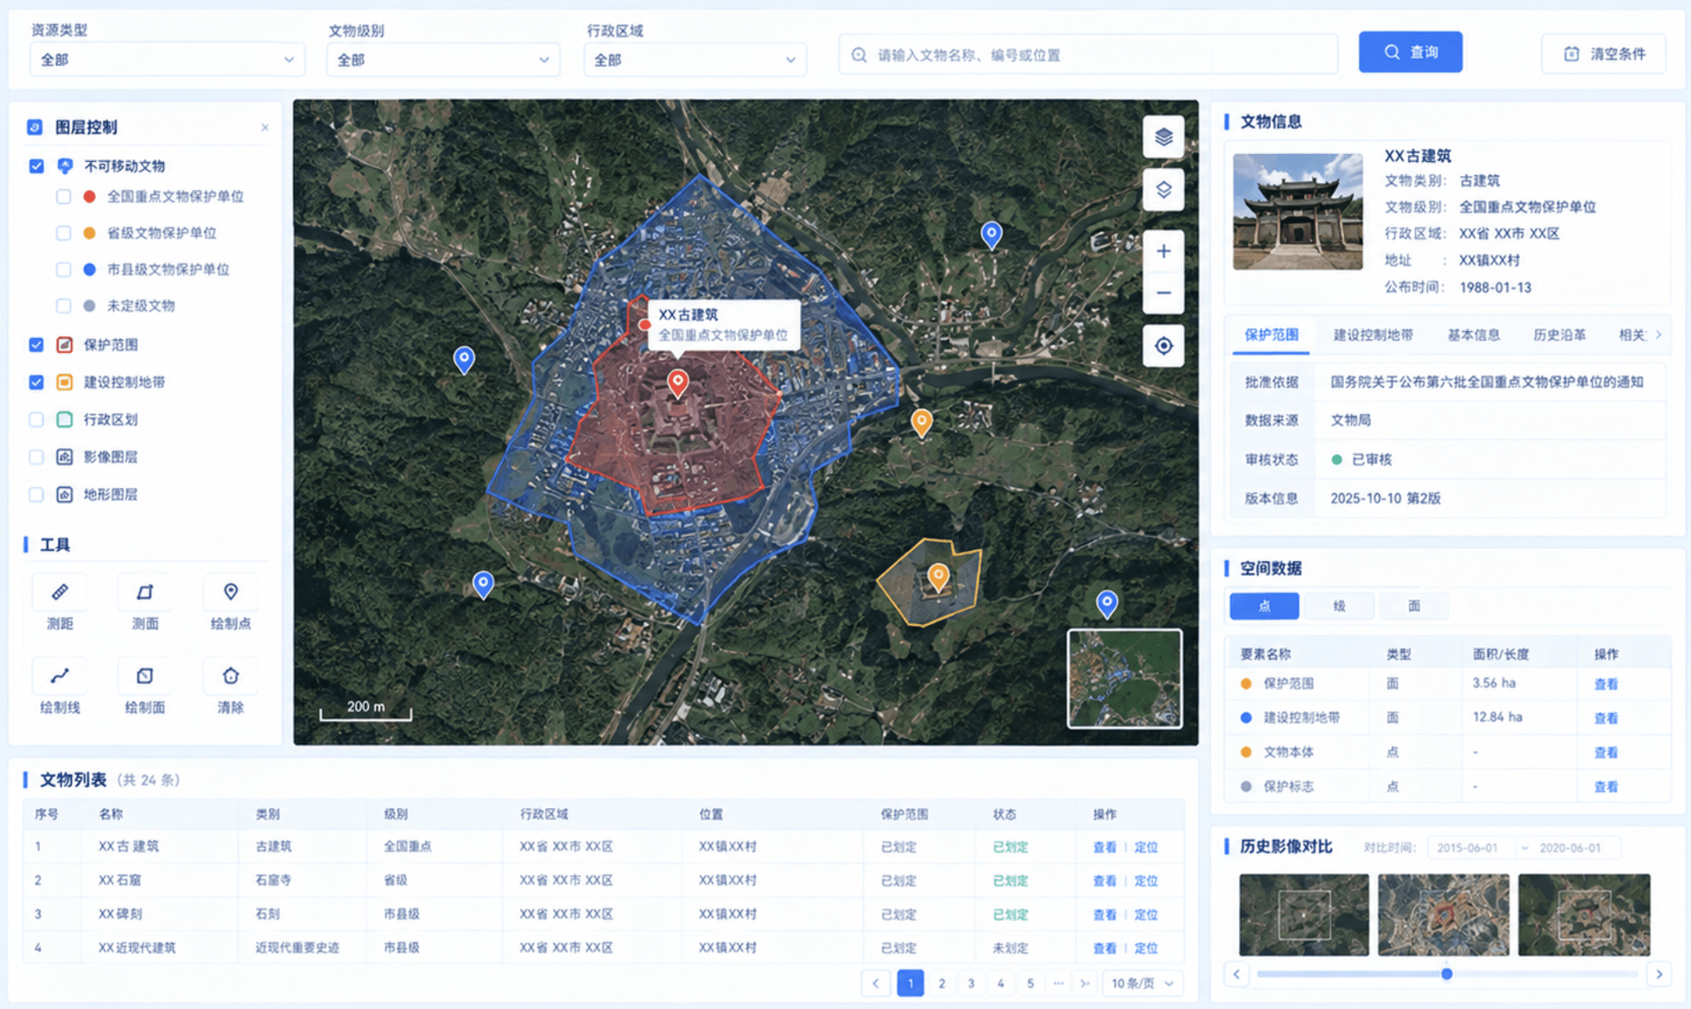Image resolution: width=1691 pixels, height=1009 pixels.
Task: Uncheck the 不可移动文物 layer checkbox
Action: click(36, 166)
